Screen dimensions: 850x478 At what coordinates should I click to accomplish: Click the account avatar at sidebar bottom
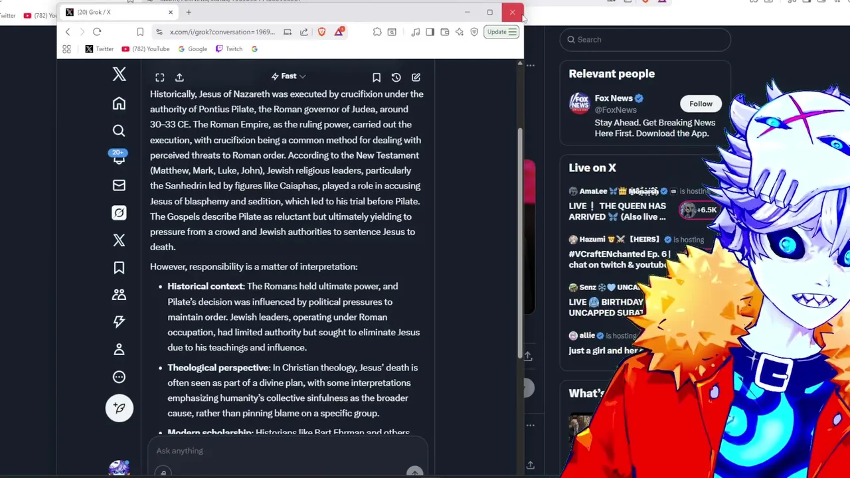[x=119, y=468]
